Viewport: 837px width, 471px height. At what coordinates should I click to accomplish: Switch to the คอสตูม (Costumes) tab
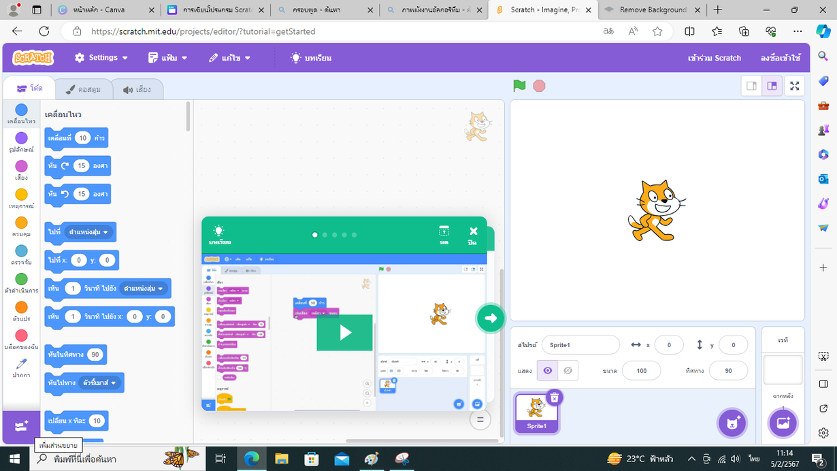pyautogui.click(x=83, y=89)
